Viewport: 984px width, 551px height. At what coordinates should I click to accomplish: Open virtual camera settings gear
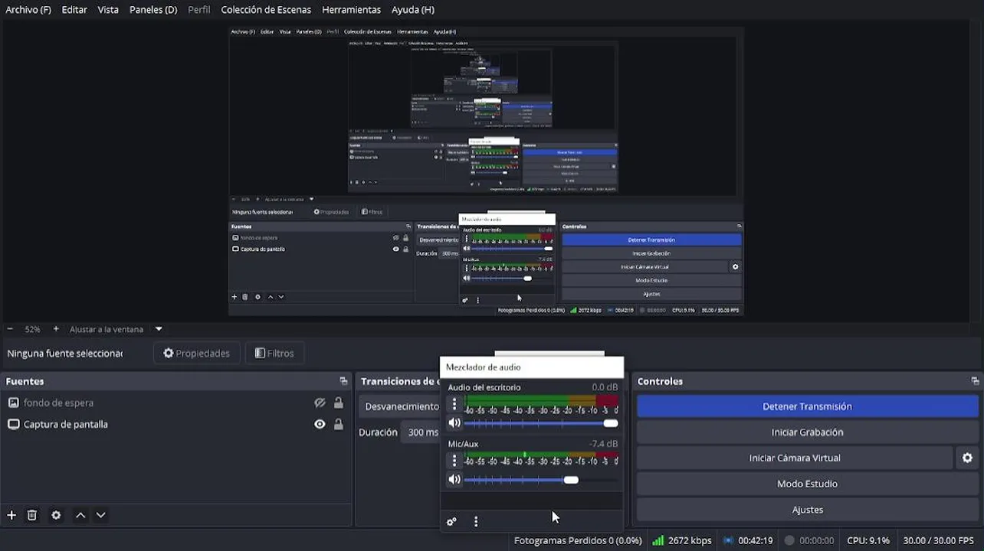[x=967, y=458]
